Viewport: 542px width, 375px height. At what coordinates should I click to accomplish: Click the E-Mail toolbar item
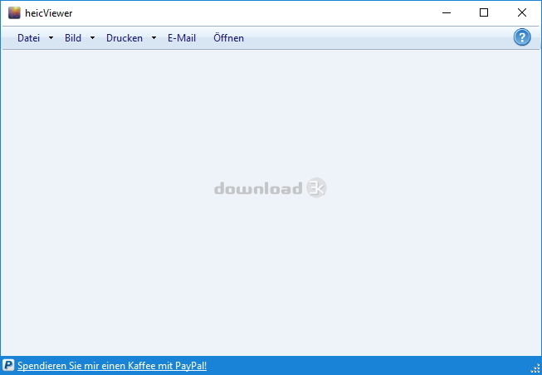pyautogui.click(x=182, y=38)
